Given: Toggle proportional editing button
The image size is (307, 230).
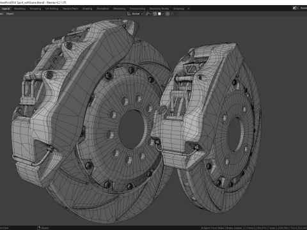Looking at the screenshot, I should (x=168, y=14).
